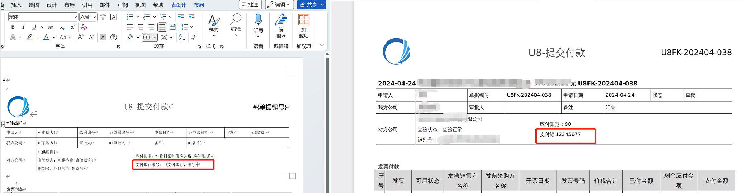
Task: Open font color dropdown arrow
Action: point(54,38)
